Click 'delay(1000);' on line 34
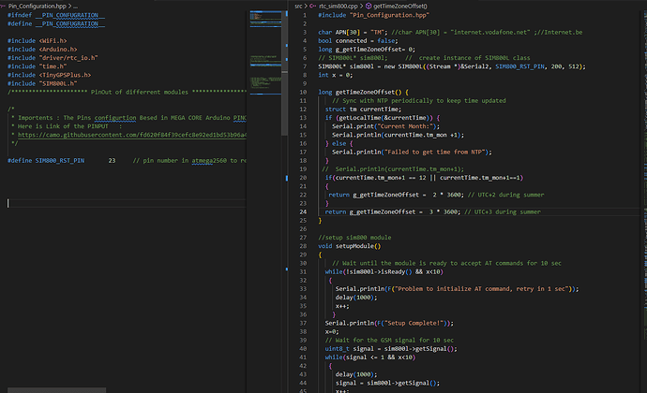The image size is (647, 393). [x=356, y=298]
